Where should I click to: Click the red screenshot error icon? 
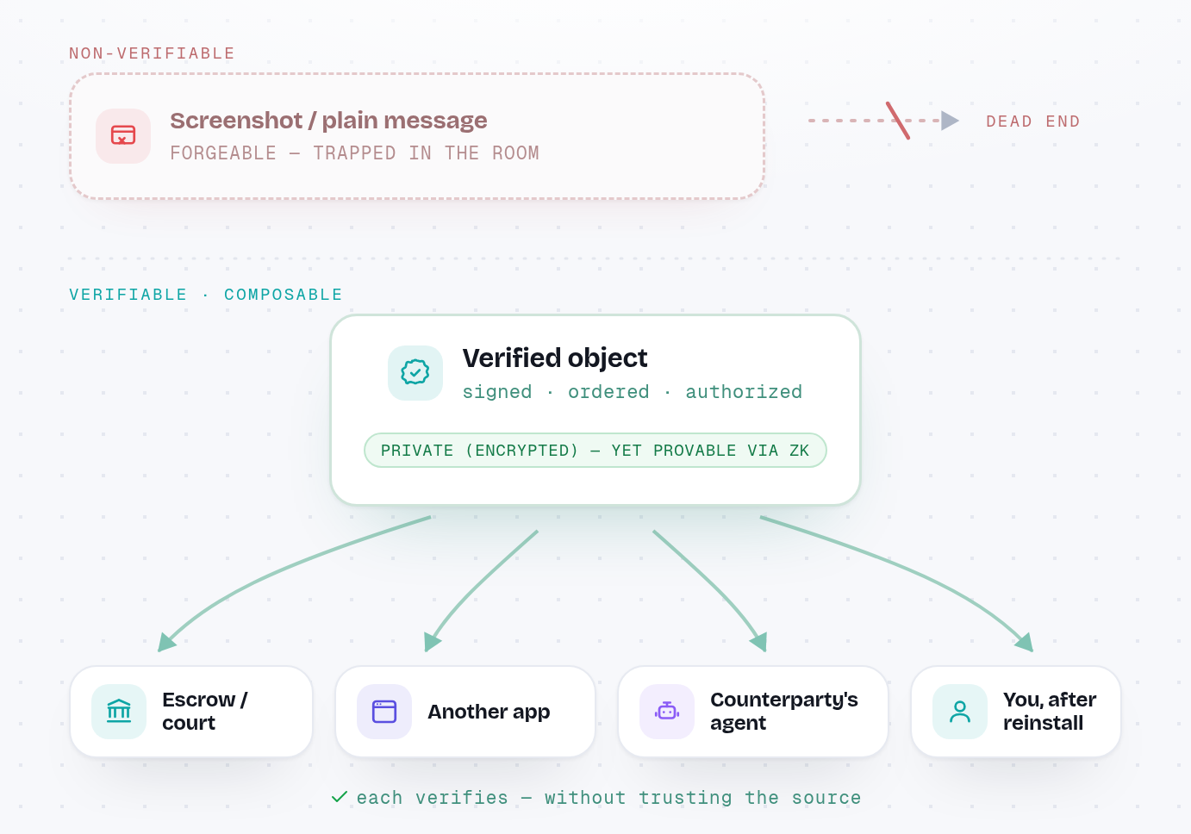123,135
